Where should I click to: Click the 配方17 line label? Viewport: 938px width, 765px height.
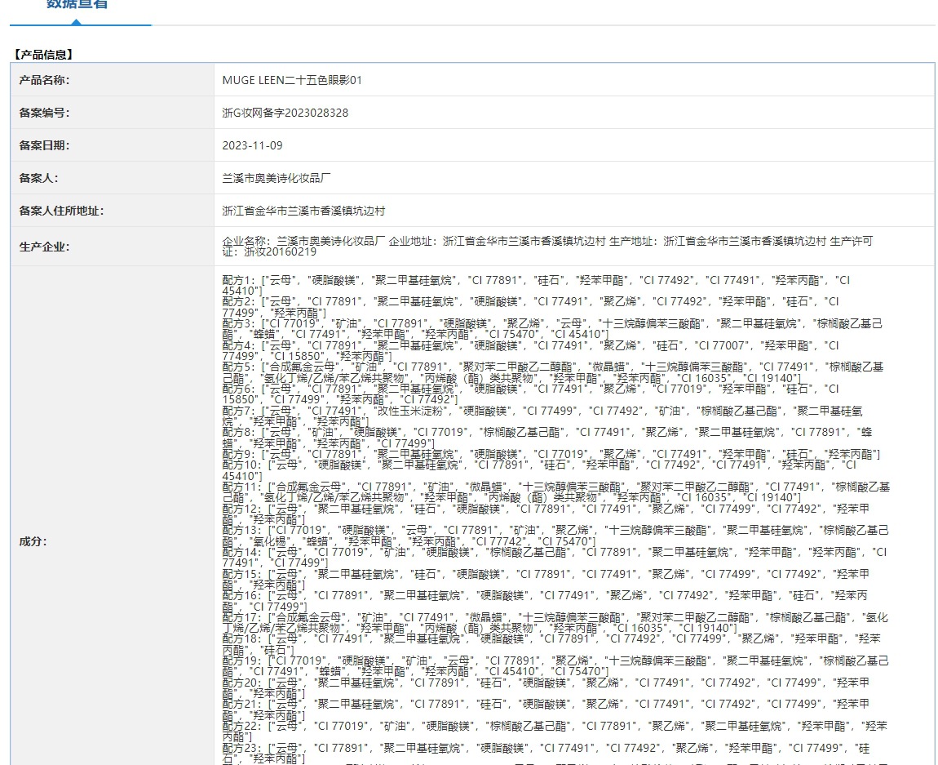coord(242,617)
